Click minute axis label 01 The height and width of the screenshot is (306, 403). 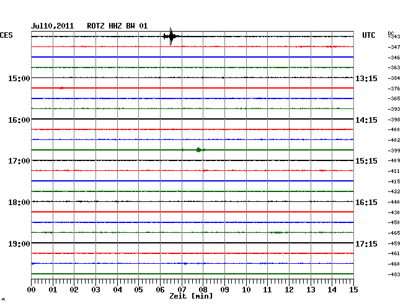pos(53,290)
